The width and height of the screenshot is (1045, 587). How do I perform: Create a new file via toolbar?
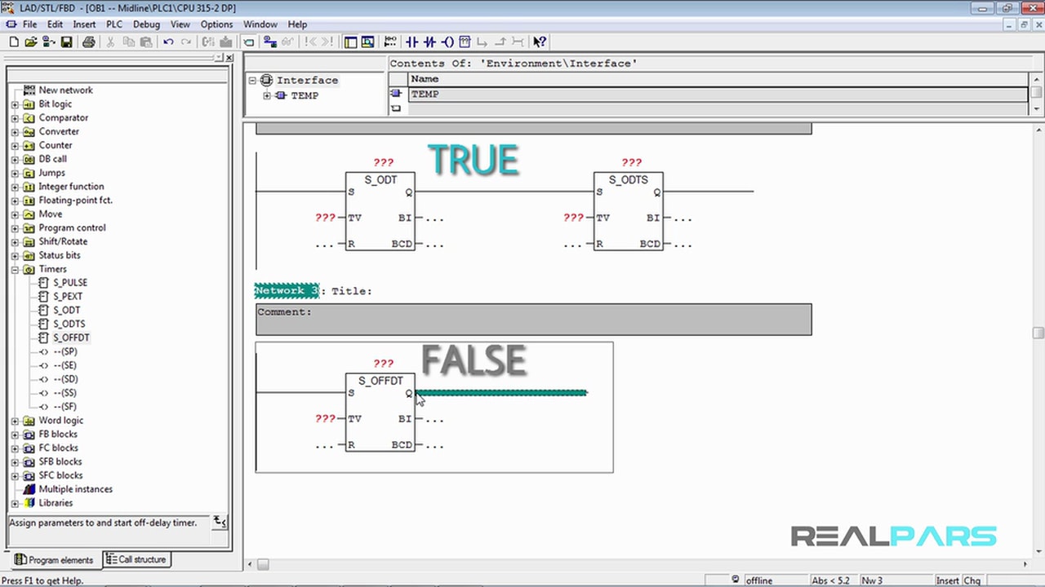(14, 42)
